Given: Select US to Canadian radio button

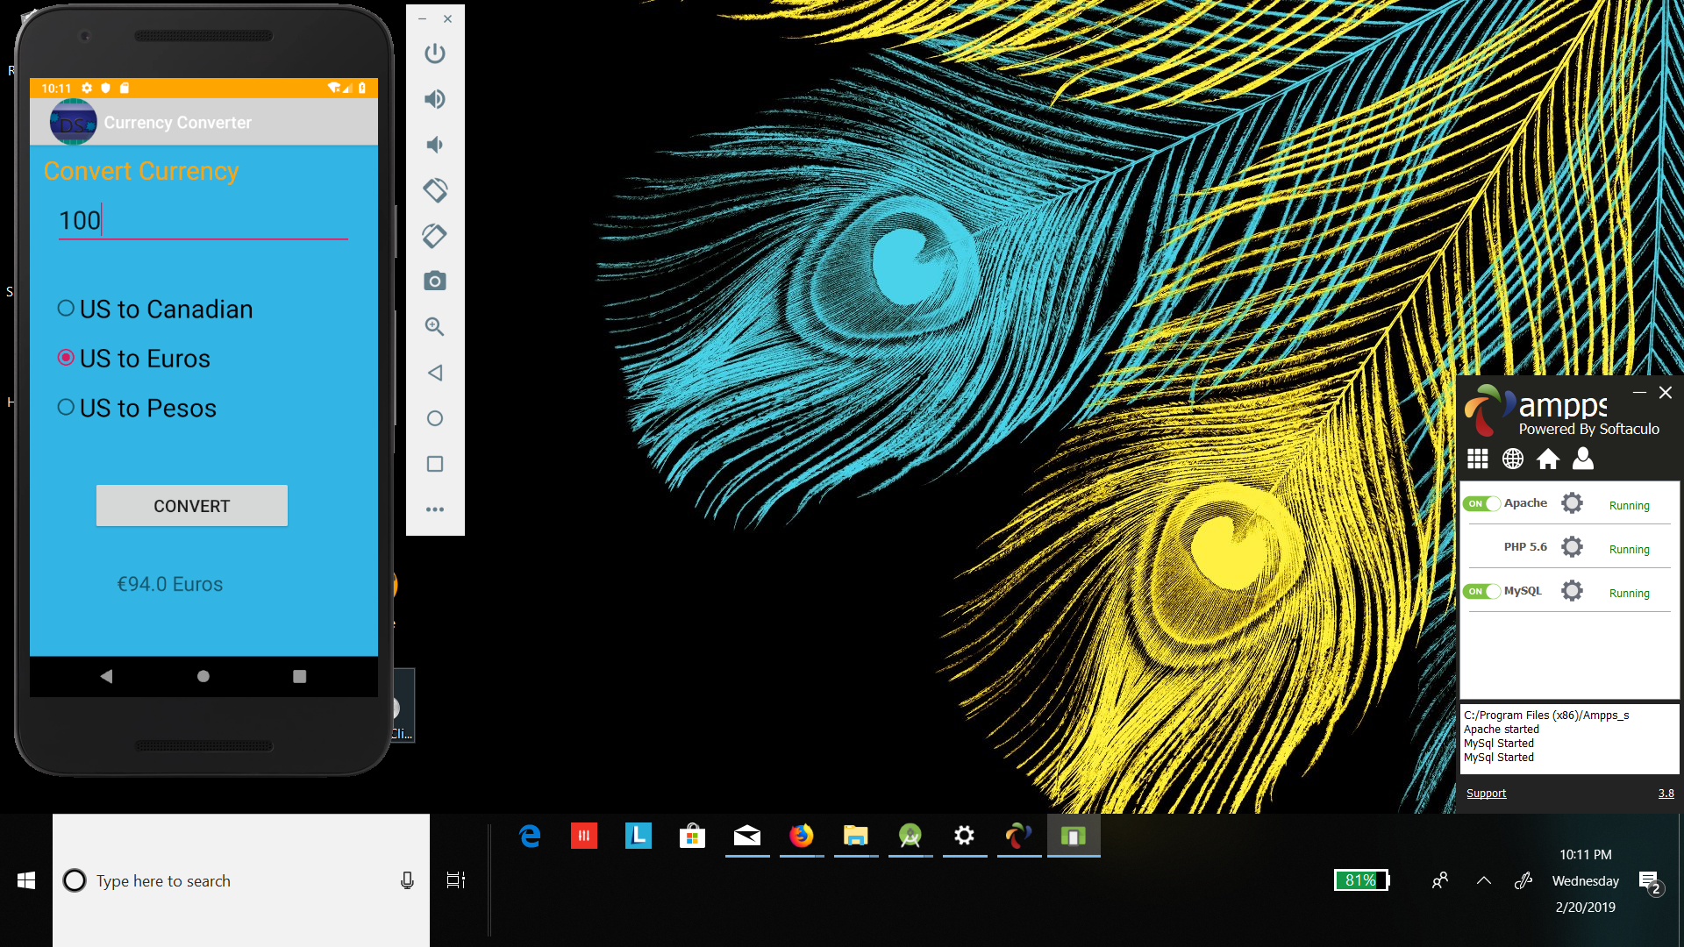Looking at the screenshot, I should [66, 309].
